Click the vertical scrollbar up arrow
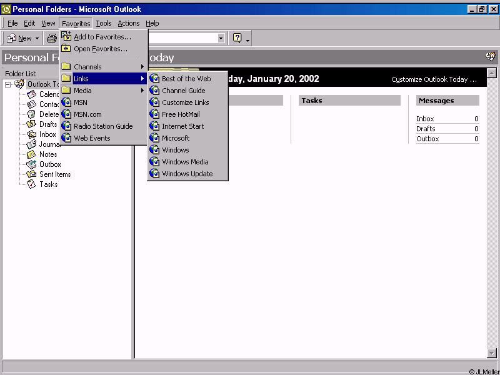 tap(491, 73)
